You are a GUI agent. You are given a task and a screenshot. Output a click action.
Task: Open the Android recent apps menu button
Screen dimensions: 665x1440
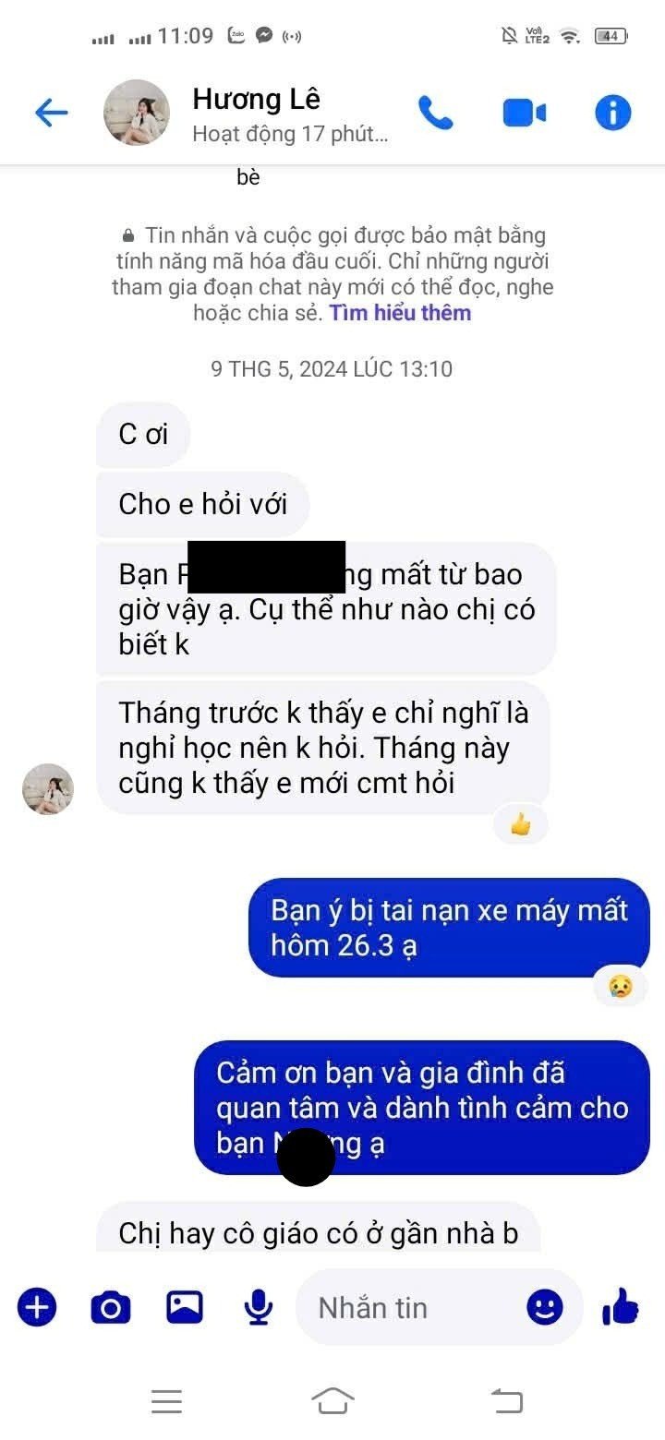[x=166, y=1401]
